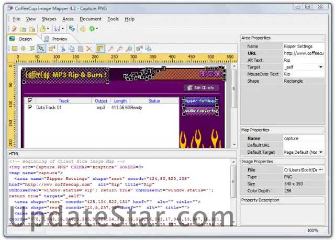Select the Polygon shape tool

(32, 49)
